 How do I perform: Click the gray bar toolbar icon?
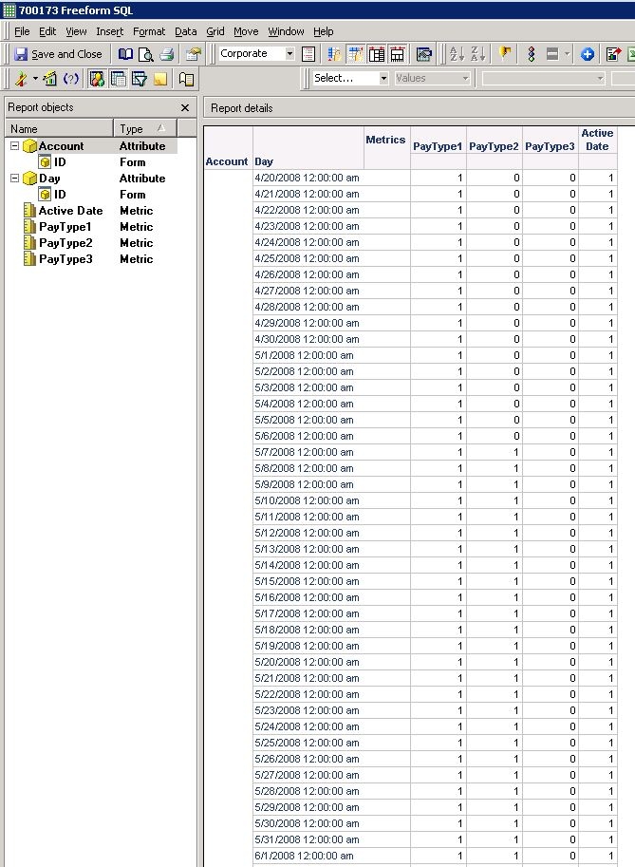[552, 54]
